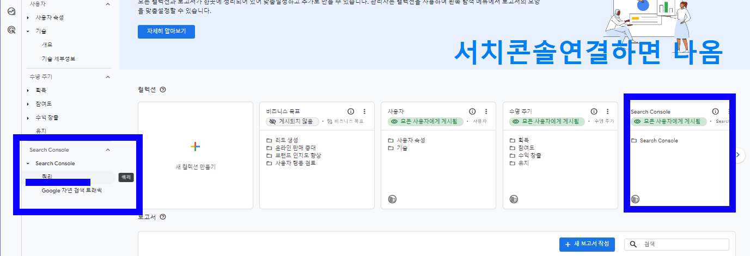Click link icon beside 비즈니스 목표 label

(x=330, y=122)
